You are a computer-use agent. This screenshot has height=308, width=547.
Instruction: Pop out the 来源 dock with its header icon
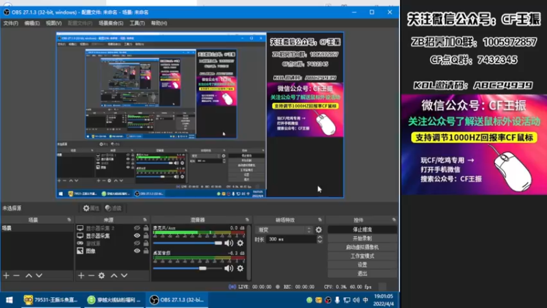click(x=145, y=220)
